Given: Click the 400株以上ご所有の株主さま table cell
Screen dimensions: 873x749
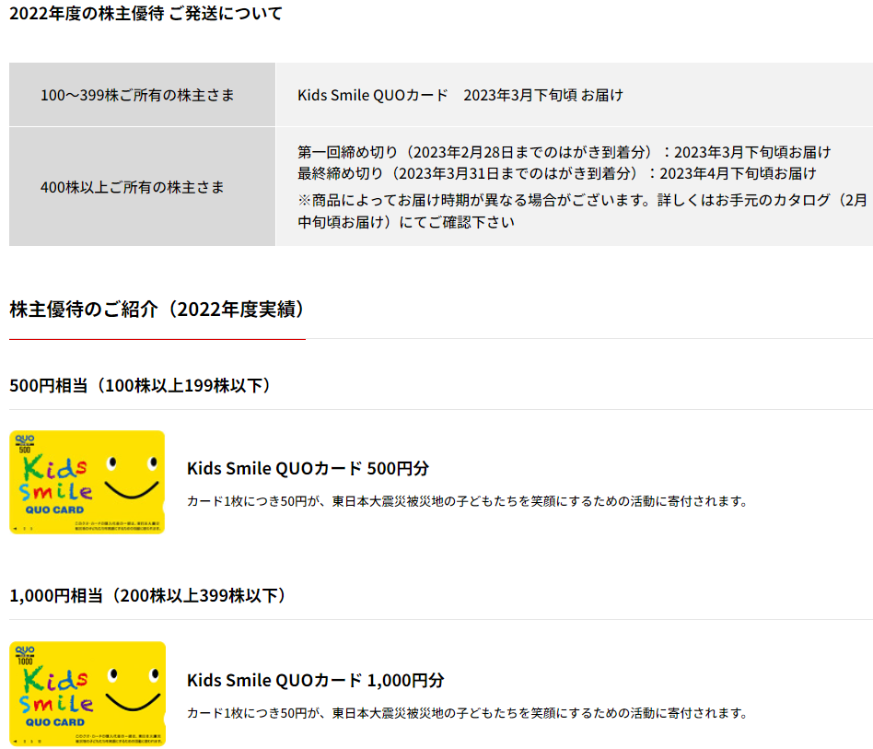Looking at the screenshot, I should click(142, 187).
